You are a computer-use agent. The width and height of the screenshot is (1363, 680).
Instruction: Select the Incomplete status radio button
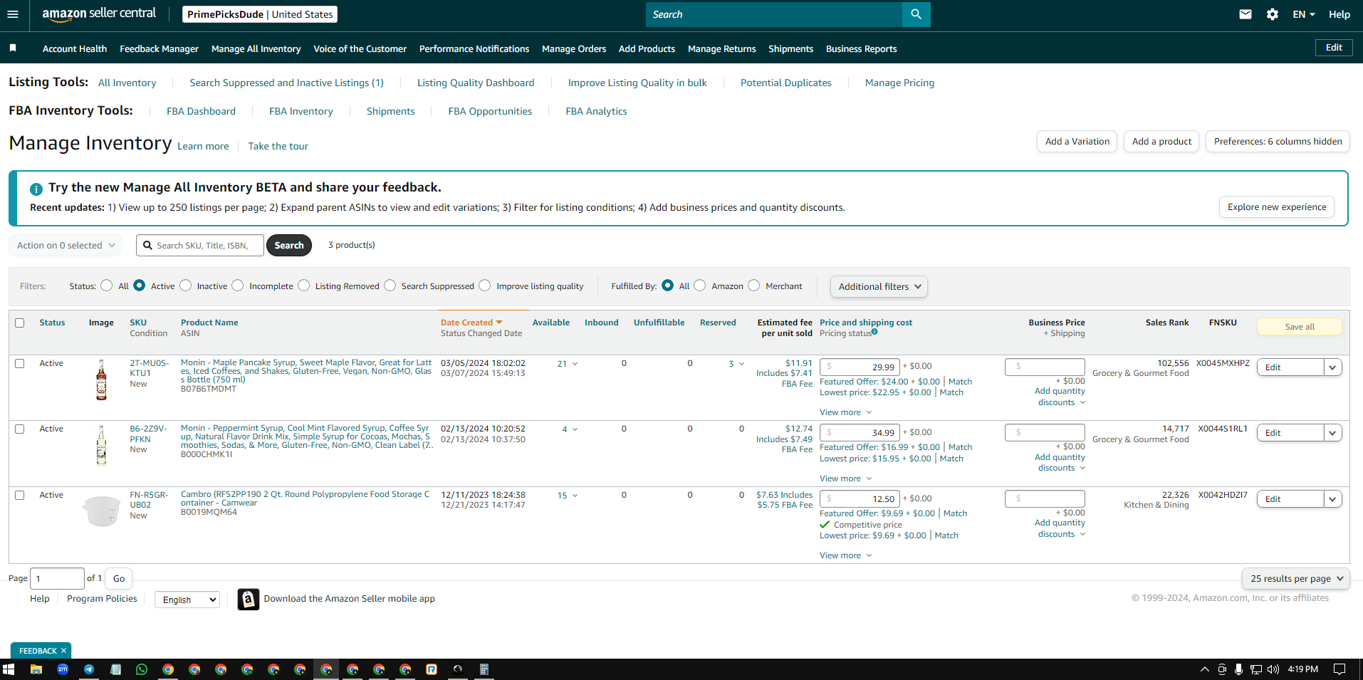pos(238,286)
